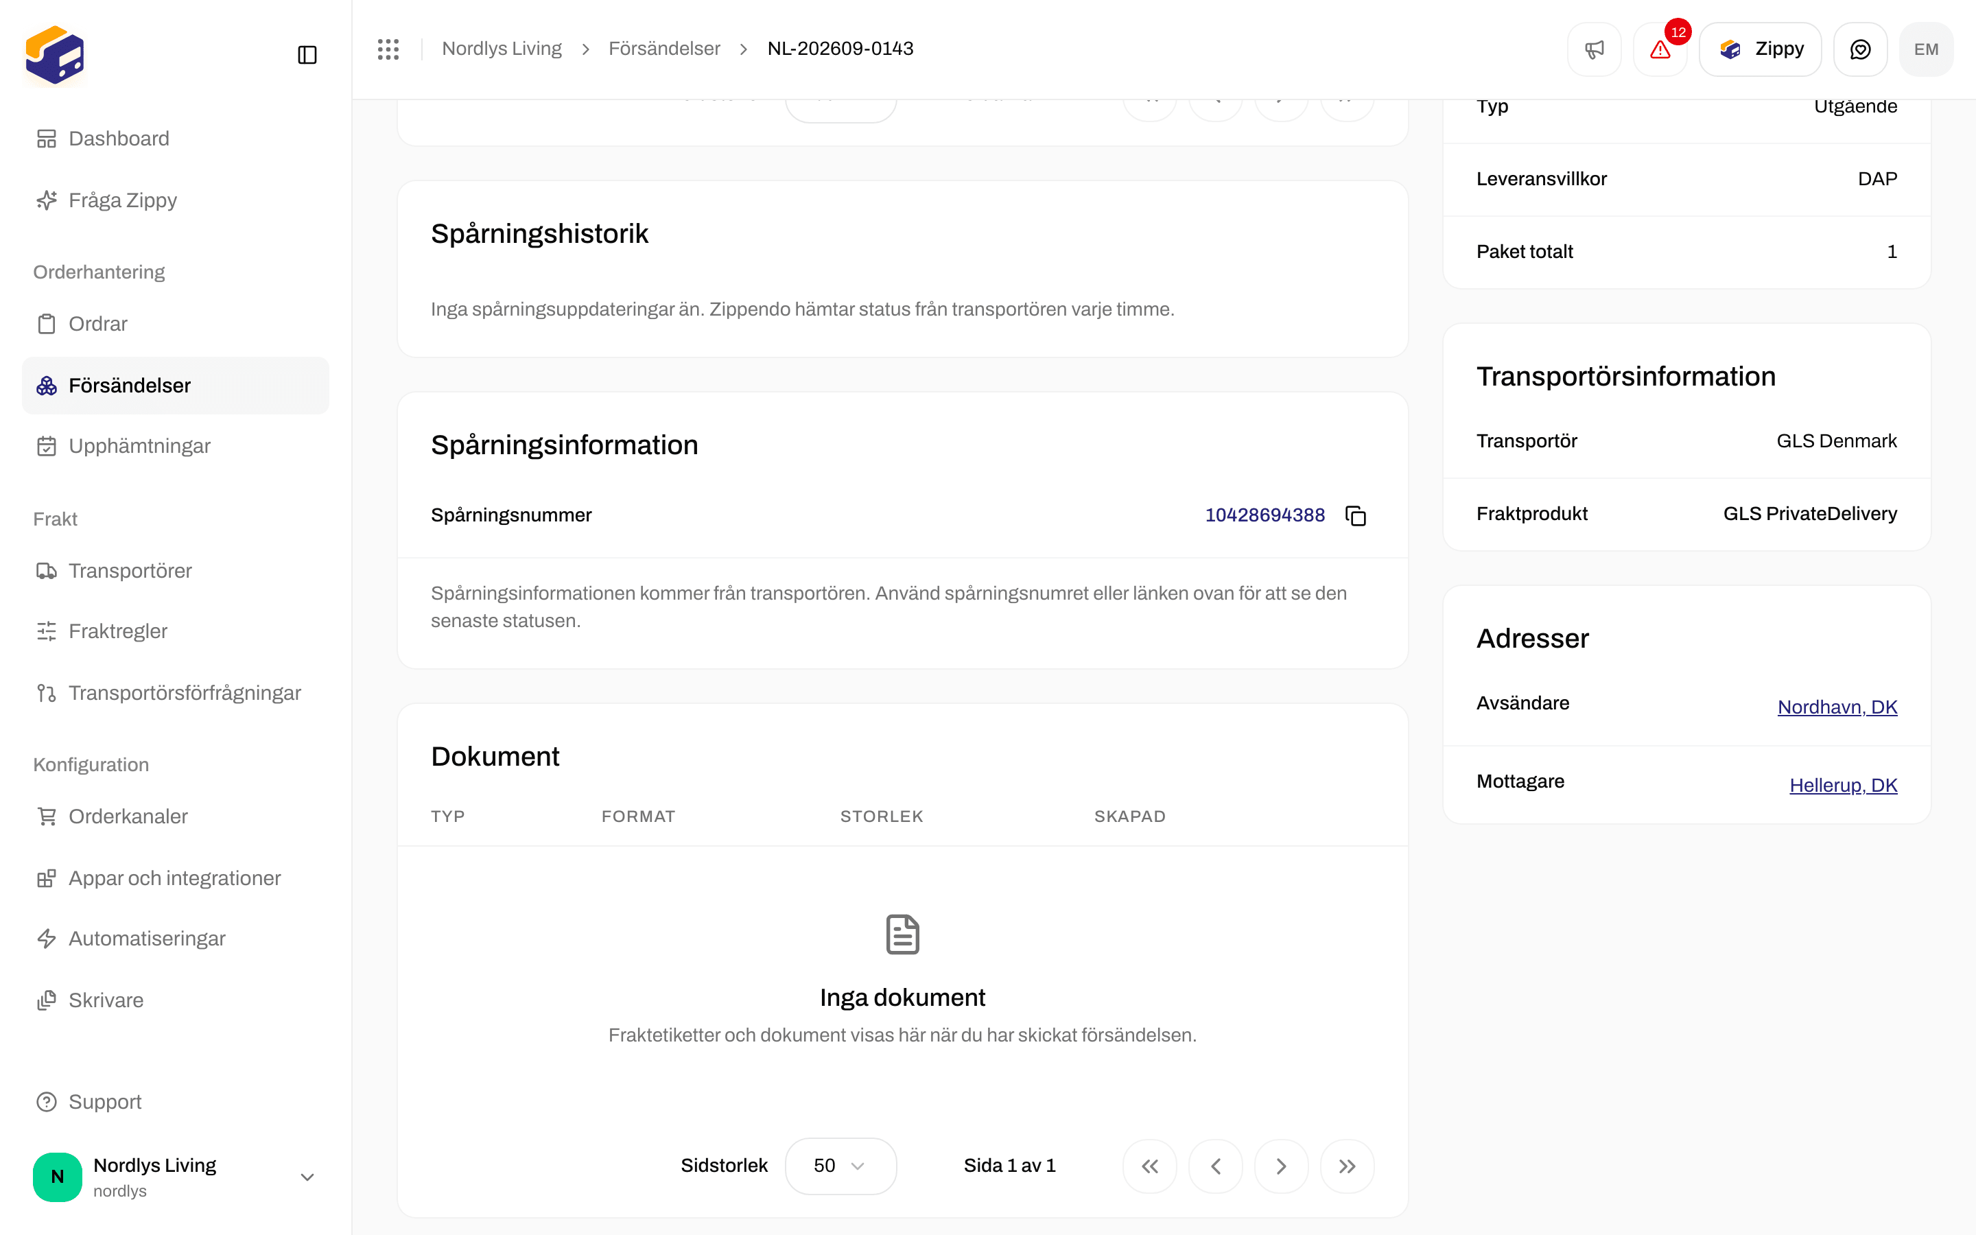Click the GLS Denmark carrier value
The width and height of the screenshot is (1976, 1235).
coord(1836,441)
